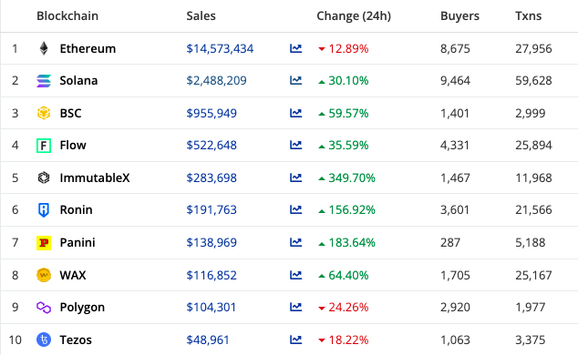Screen dimensions: 578x355
Task: Open the ImmutableX blockchain name link
Action: pyautogui.click(x=95, y=177)
